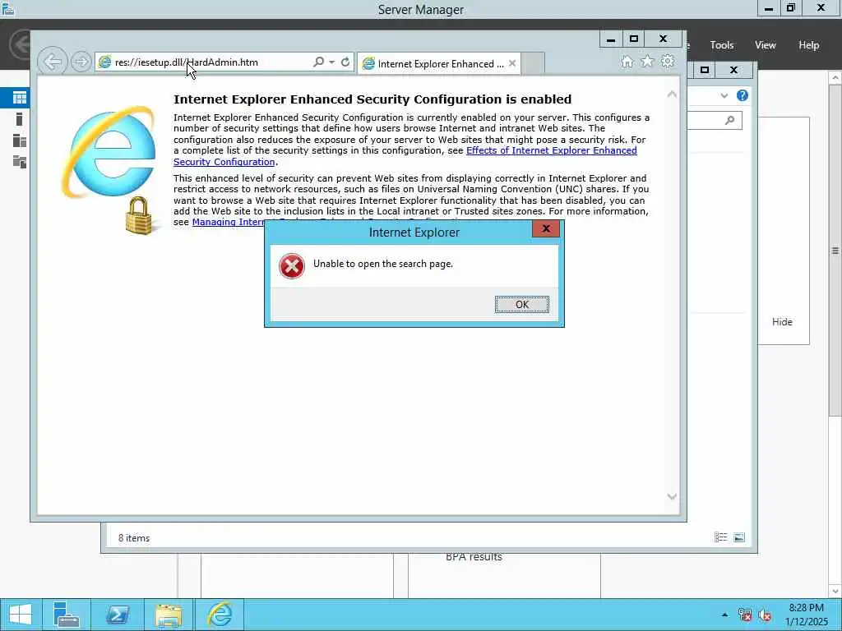842x631 pixels.
Task: Click the '8 items' status text
Action: [134, 537]
